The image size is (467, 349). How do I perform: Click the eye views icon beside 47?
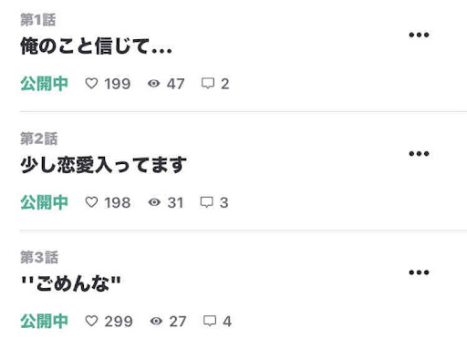tap(154, 84)
